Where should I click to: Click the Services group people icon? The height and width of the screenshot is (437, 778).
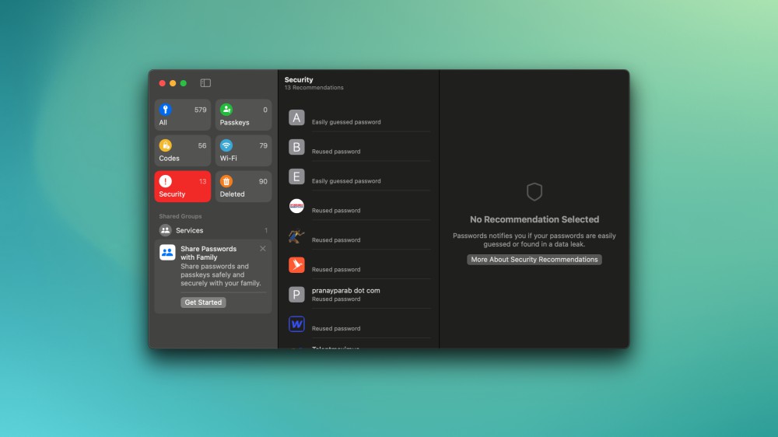(x=165, y=230)
